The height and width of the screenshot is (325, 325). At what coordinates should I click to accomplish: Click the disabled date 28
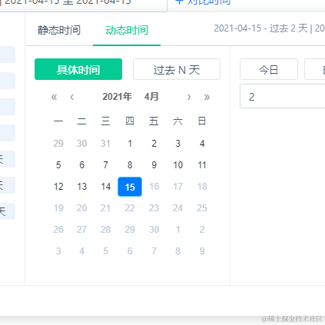pyautogui.click(x=106, y=230)
